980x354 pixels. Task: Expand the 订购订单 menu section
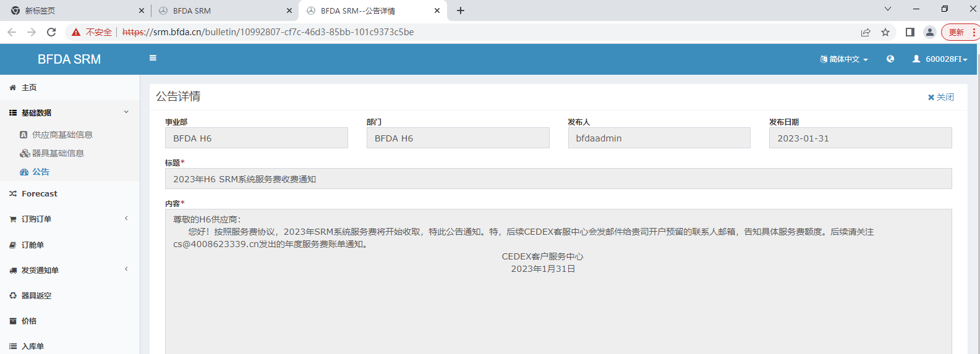(x=70, y=219)
